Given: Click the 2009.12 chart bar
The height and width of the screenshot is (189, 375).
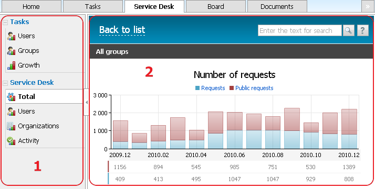Looking at the screenshot, I should 121,135.
